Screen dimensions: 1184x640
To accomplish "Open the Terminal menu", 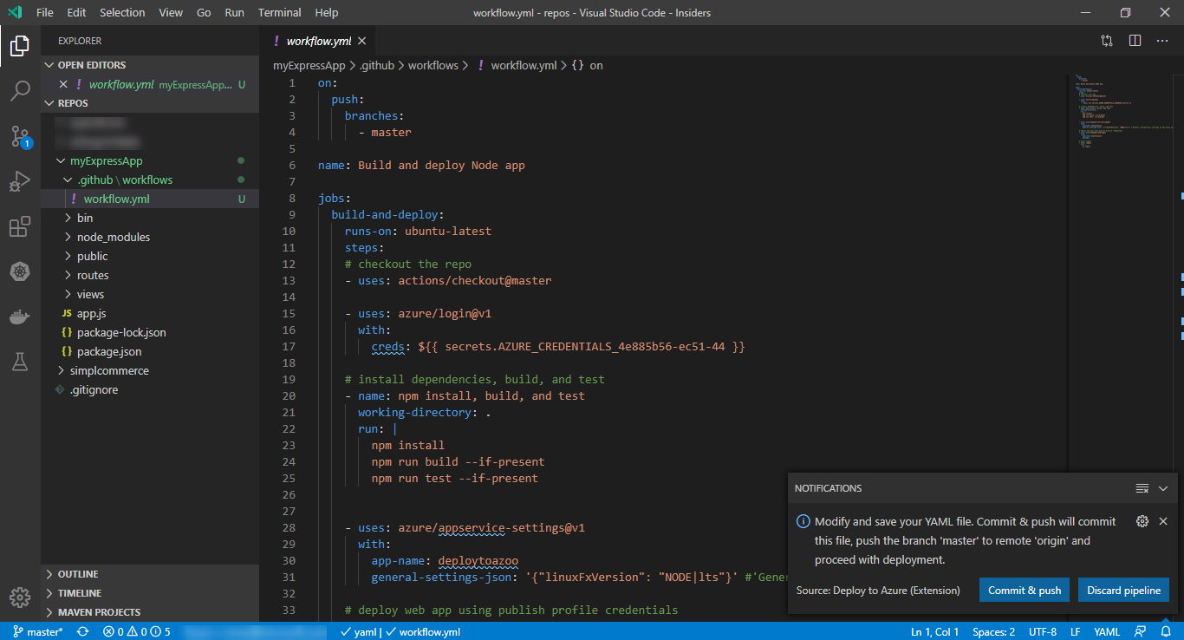I will (280, 12).
